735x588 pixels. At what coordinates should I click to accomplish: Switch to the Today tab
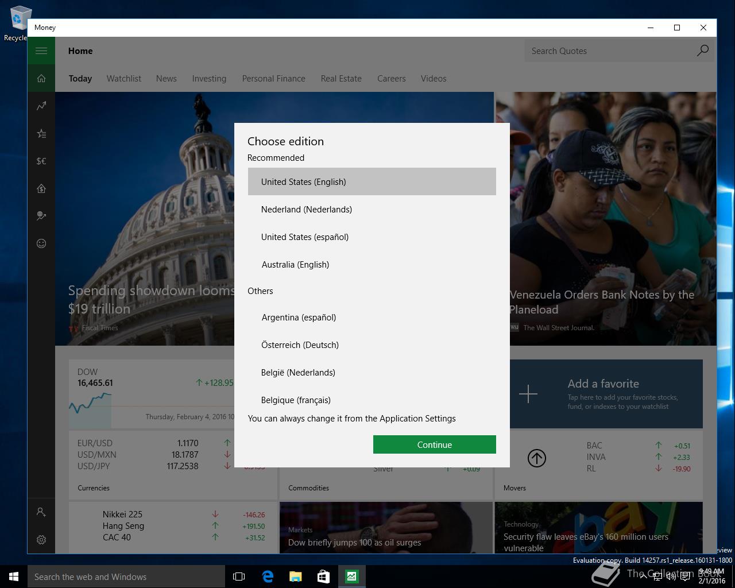point(80,79)
